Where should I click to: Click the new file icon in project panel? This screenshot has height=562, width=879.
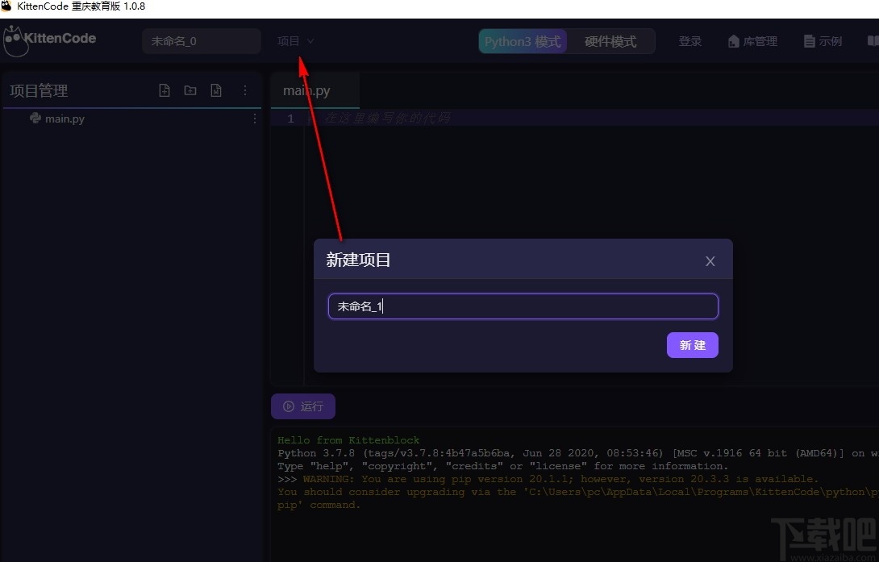coord(164,90)
